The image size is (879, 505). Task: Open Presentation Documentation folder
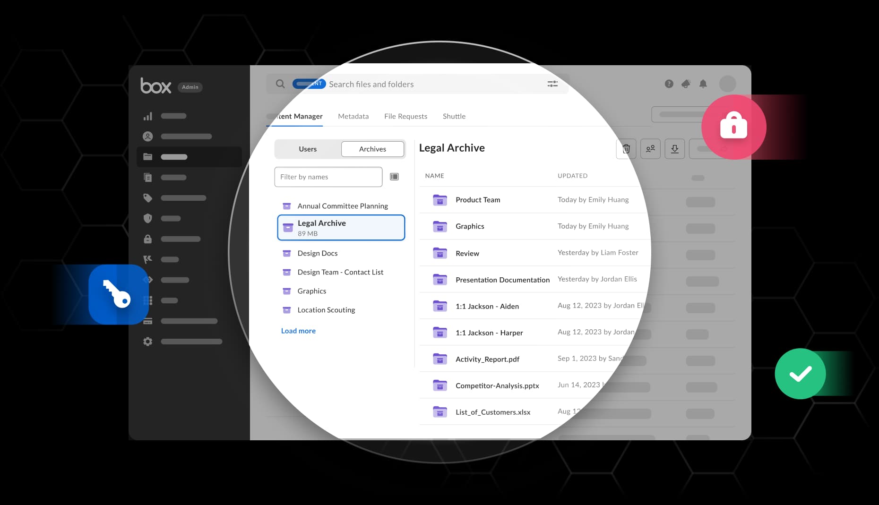[502, 280]
